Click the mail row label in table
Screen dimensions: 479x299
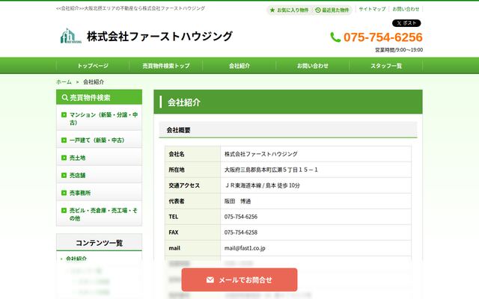[174, 248]
